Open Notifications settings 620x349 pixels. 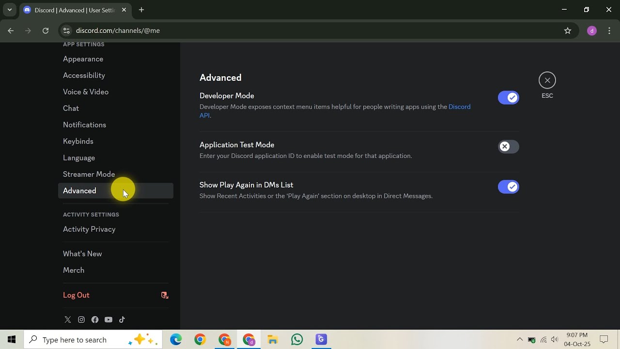115,125
